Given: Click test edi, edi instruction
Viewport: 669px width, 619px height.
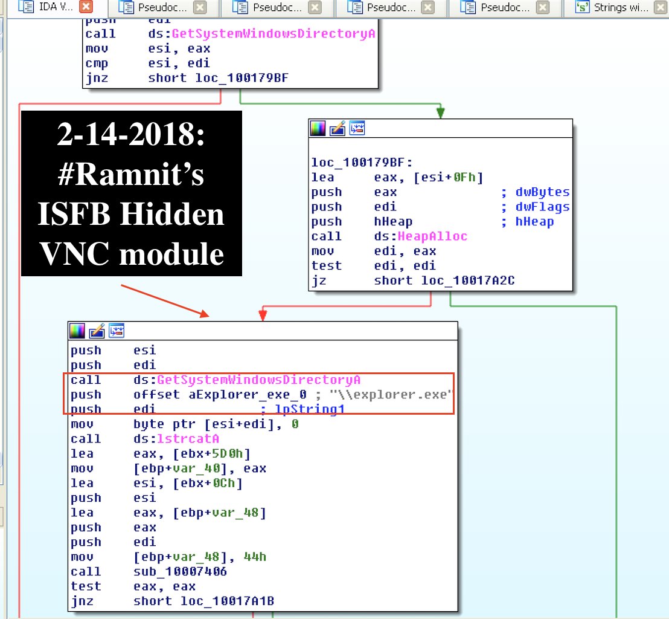Looking at the screenshot, I should [x=373, y=266].
